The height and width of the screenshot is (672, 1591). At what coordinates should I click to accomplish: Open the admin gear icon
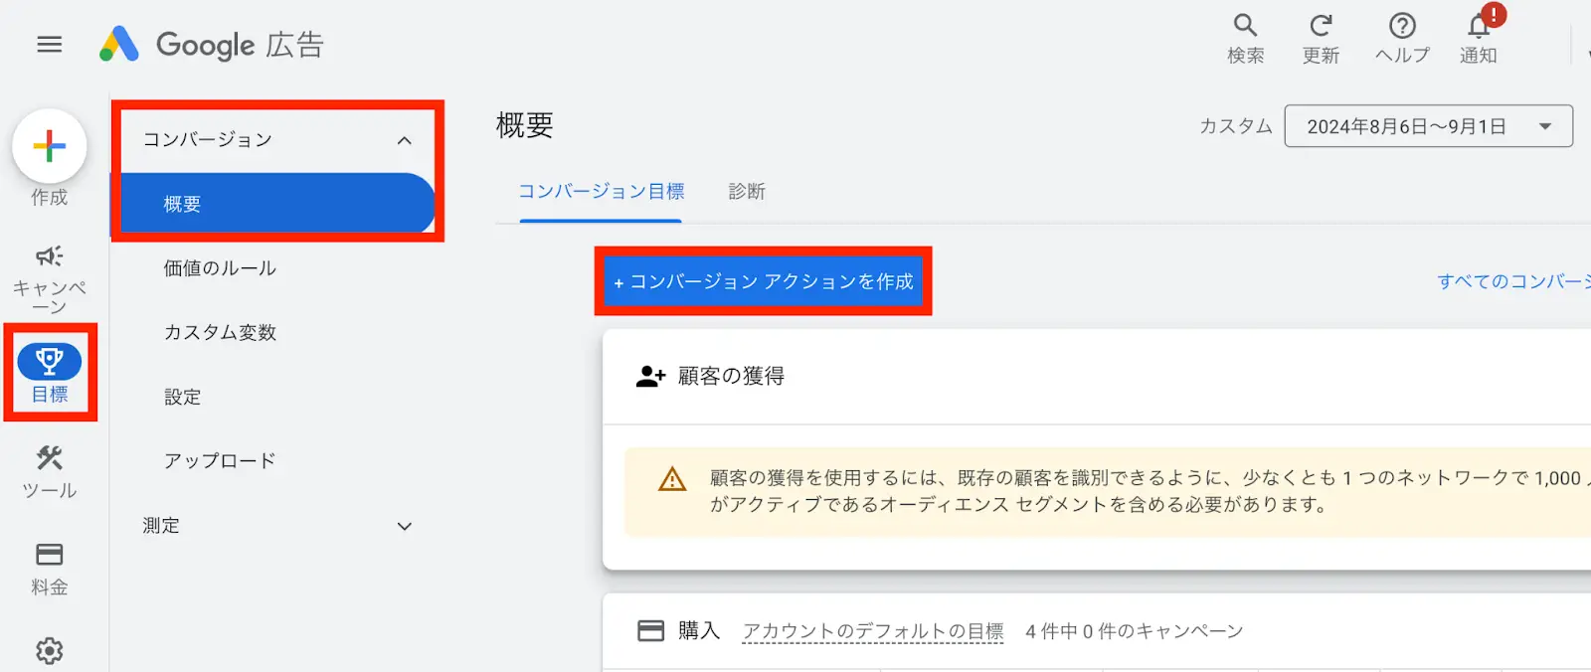point(50,651)
